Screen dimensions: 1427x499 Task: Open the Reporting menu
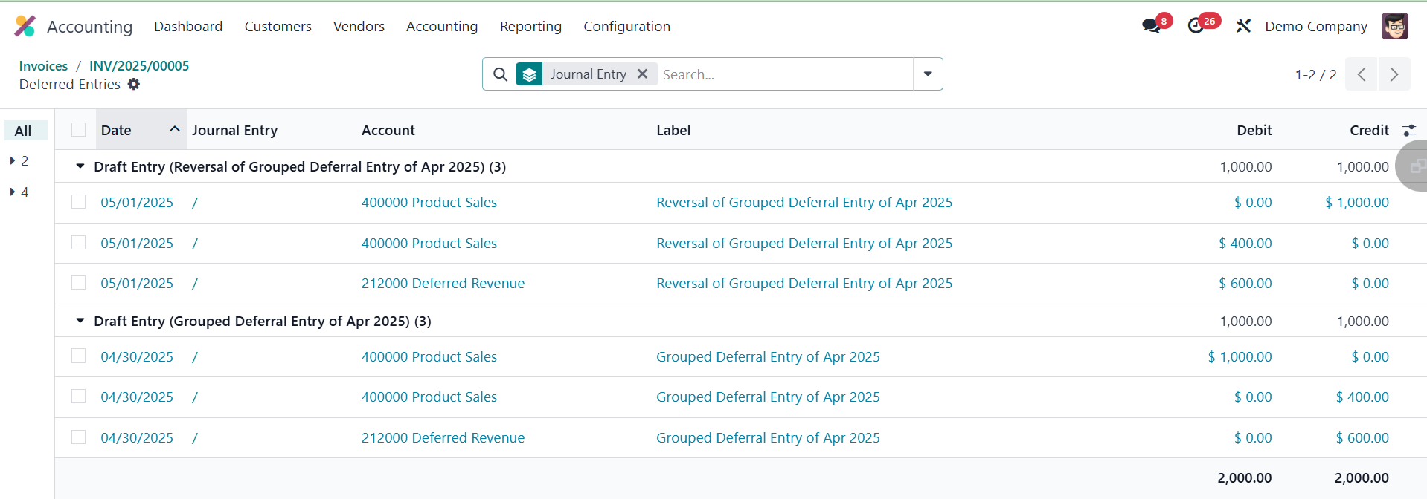point(530,27)
